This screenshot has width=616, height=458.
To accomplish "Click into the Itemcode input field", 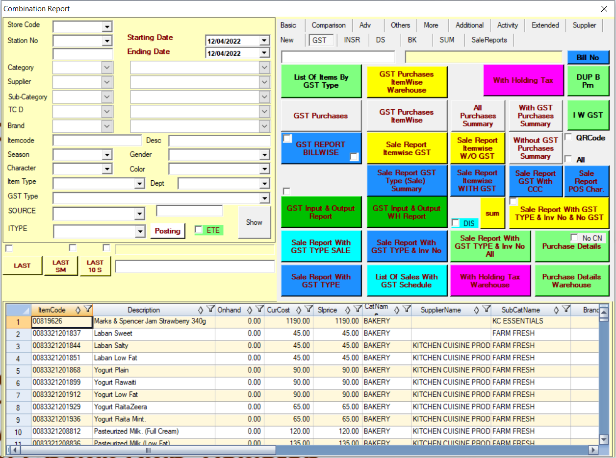I will (97, 141).
